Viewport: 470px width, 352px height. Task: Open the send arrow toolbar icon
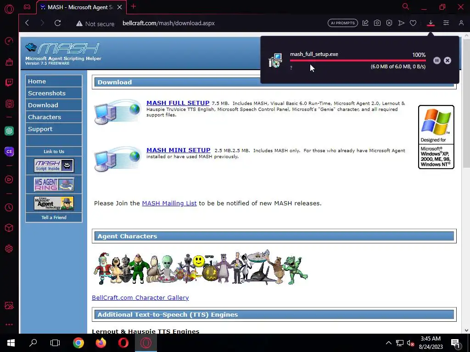point(401,23)
